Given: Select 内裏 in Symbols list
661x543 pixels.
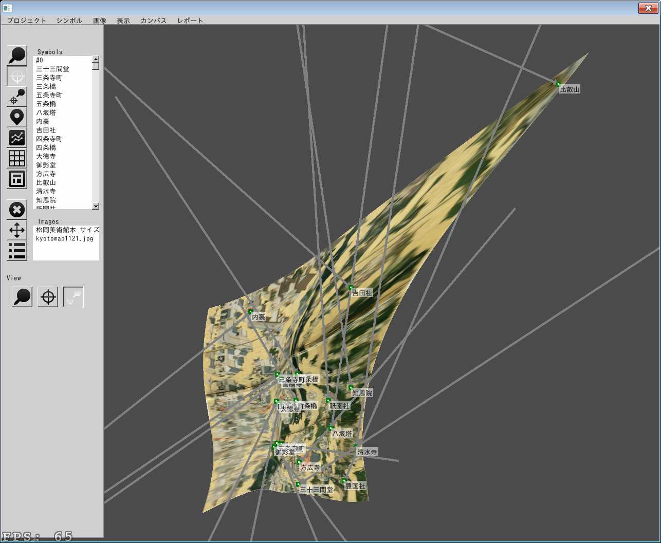Looking at the screenshot, I should pos(62,121).
